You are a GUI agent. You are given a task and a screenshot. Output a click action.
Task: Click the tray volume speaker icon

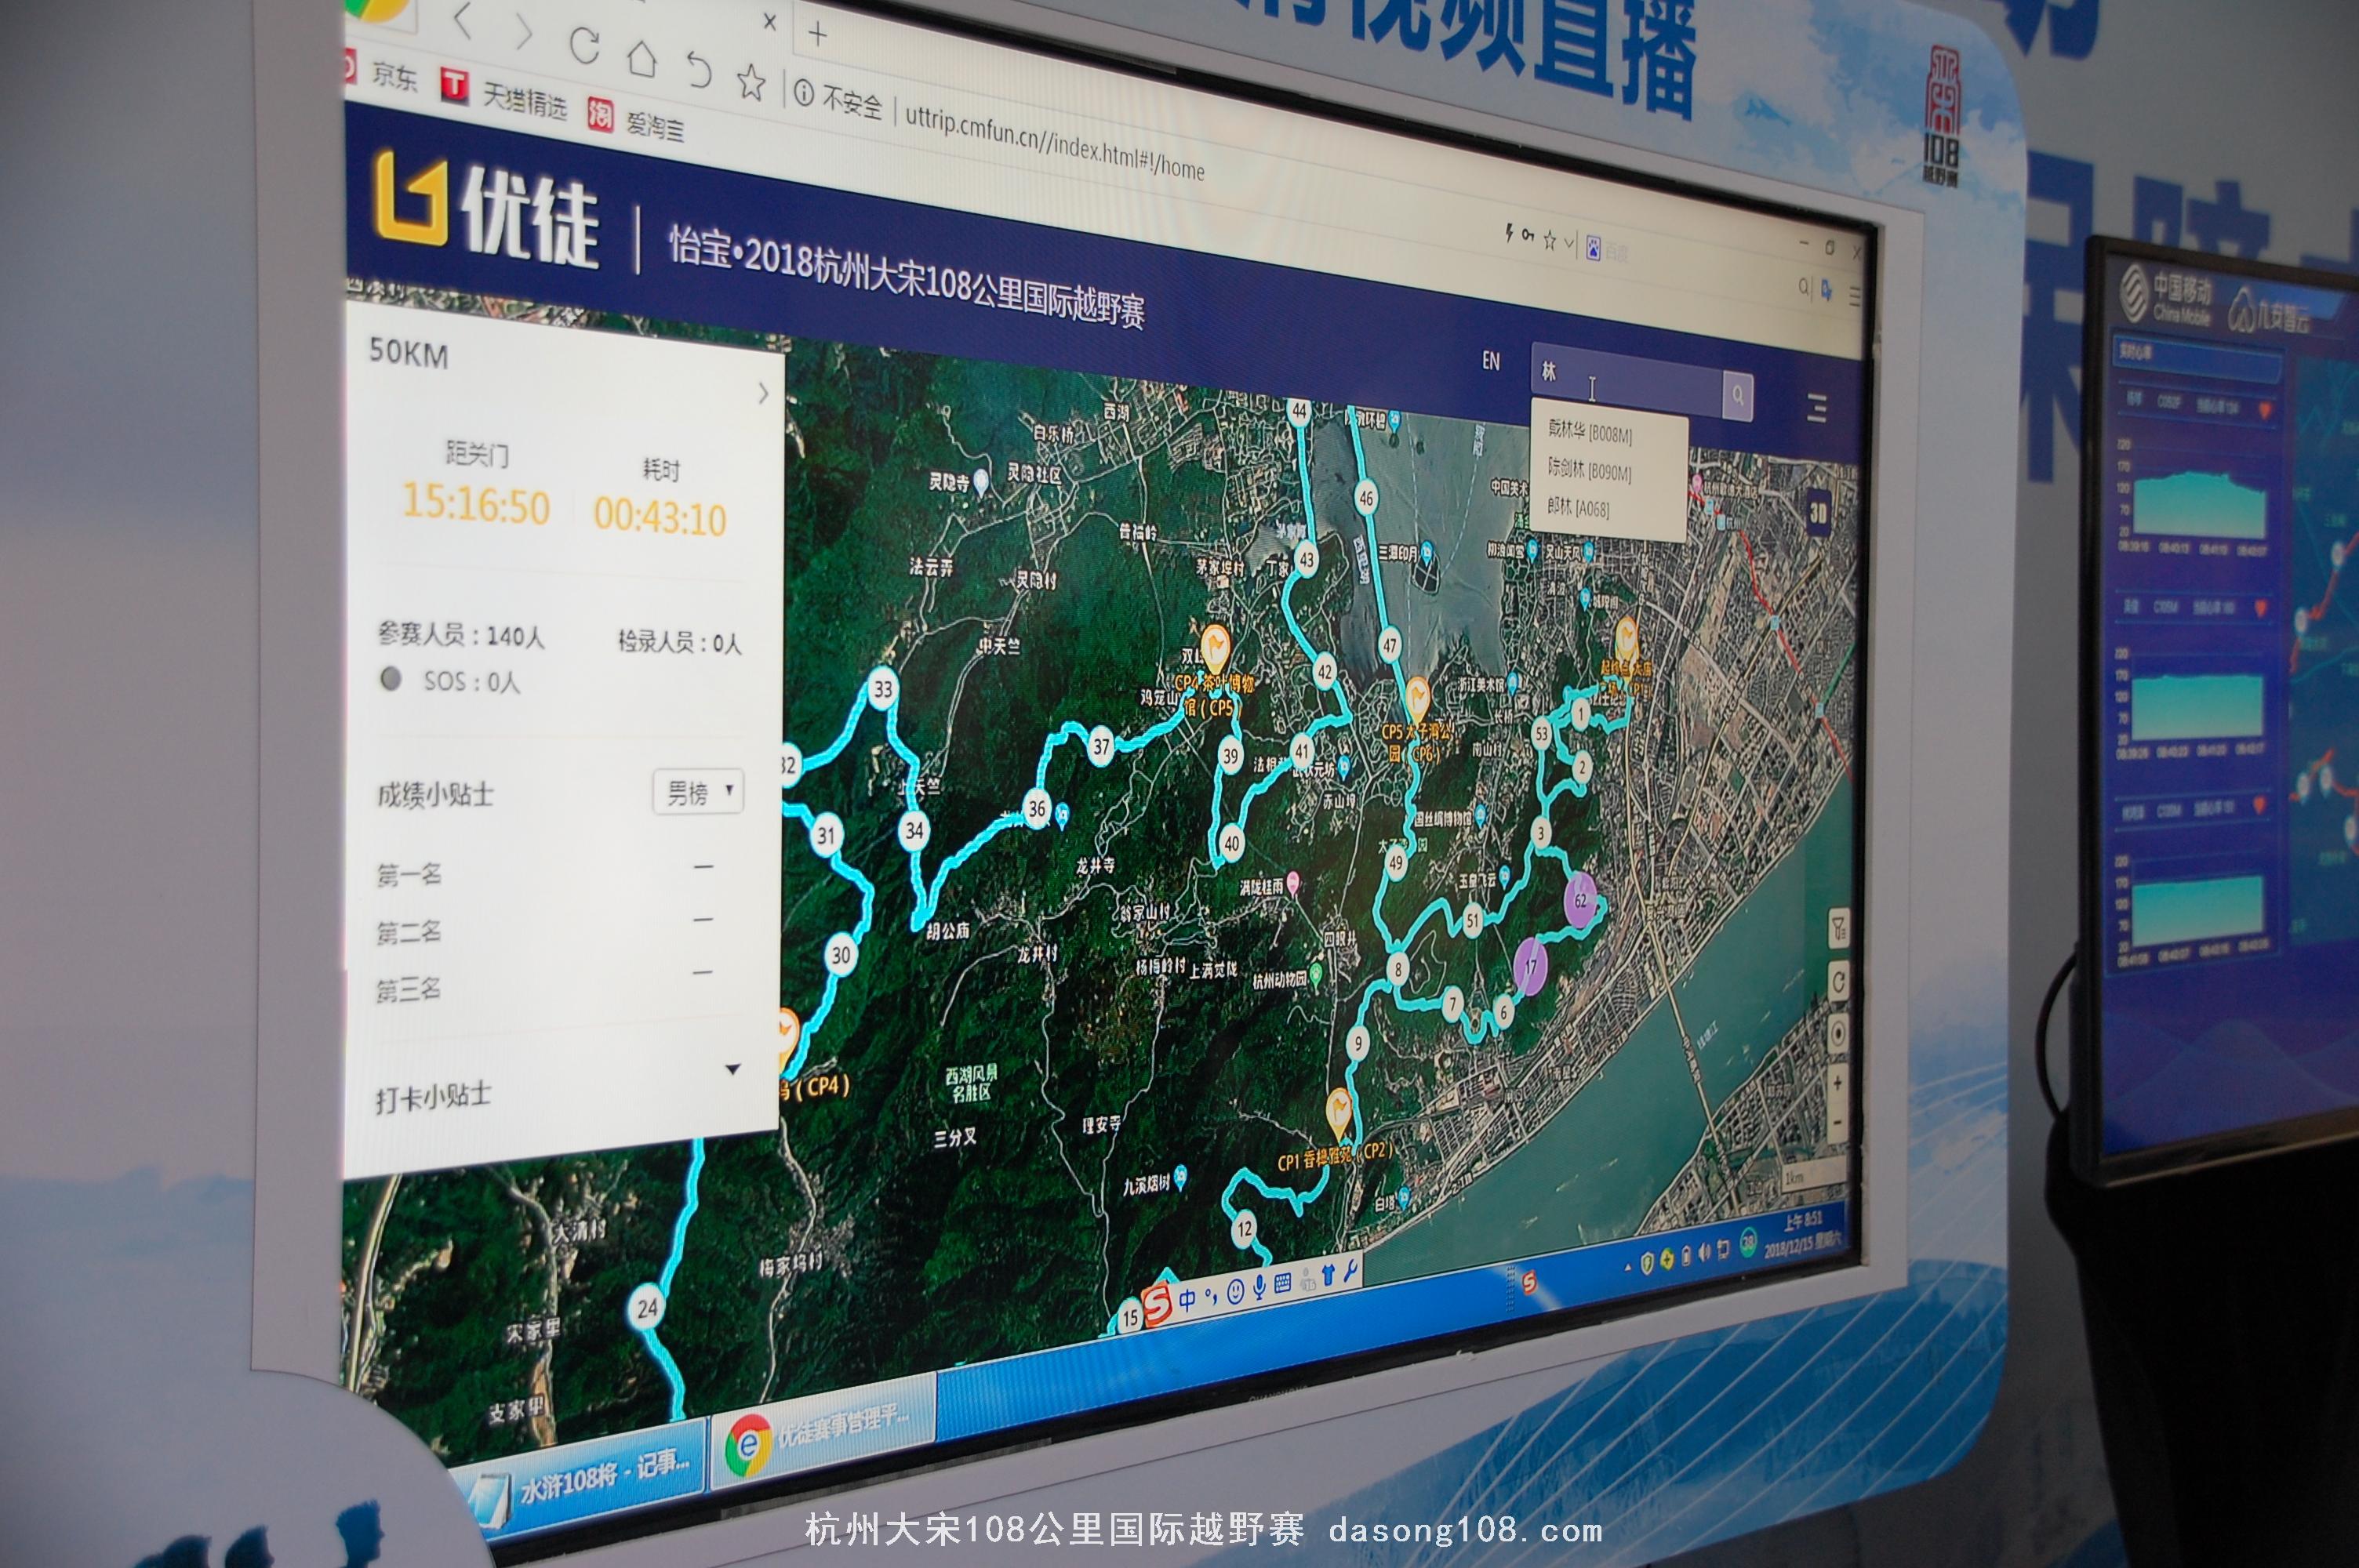click(1705, 1254)
